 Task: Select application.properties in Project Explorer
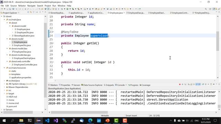(x=20, y=77)
